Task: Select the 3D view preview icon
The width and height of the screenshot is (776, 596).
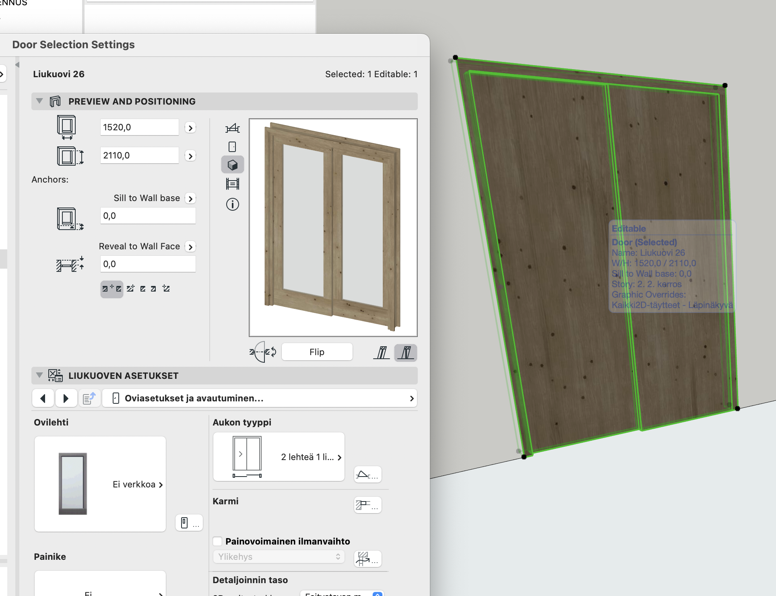Action: pos(232,165)
